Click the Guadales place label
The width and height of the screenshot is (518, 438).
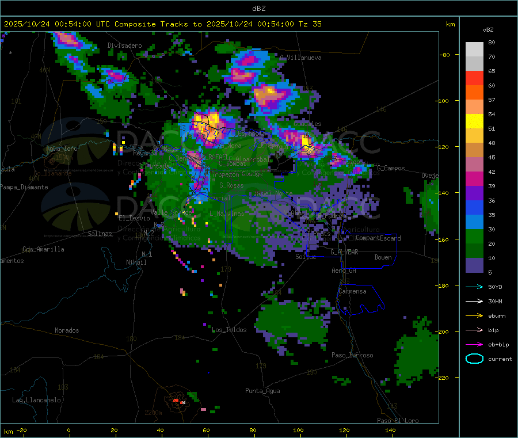coord(307,124)
